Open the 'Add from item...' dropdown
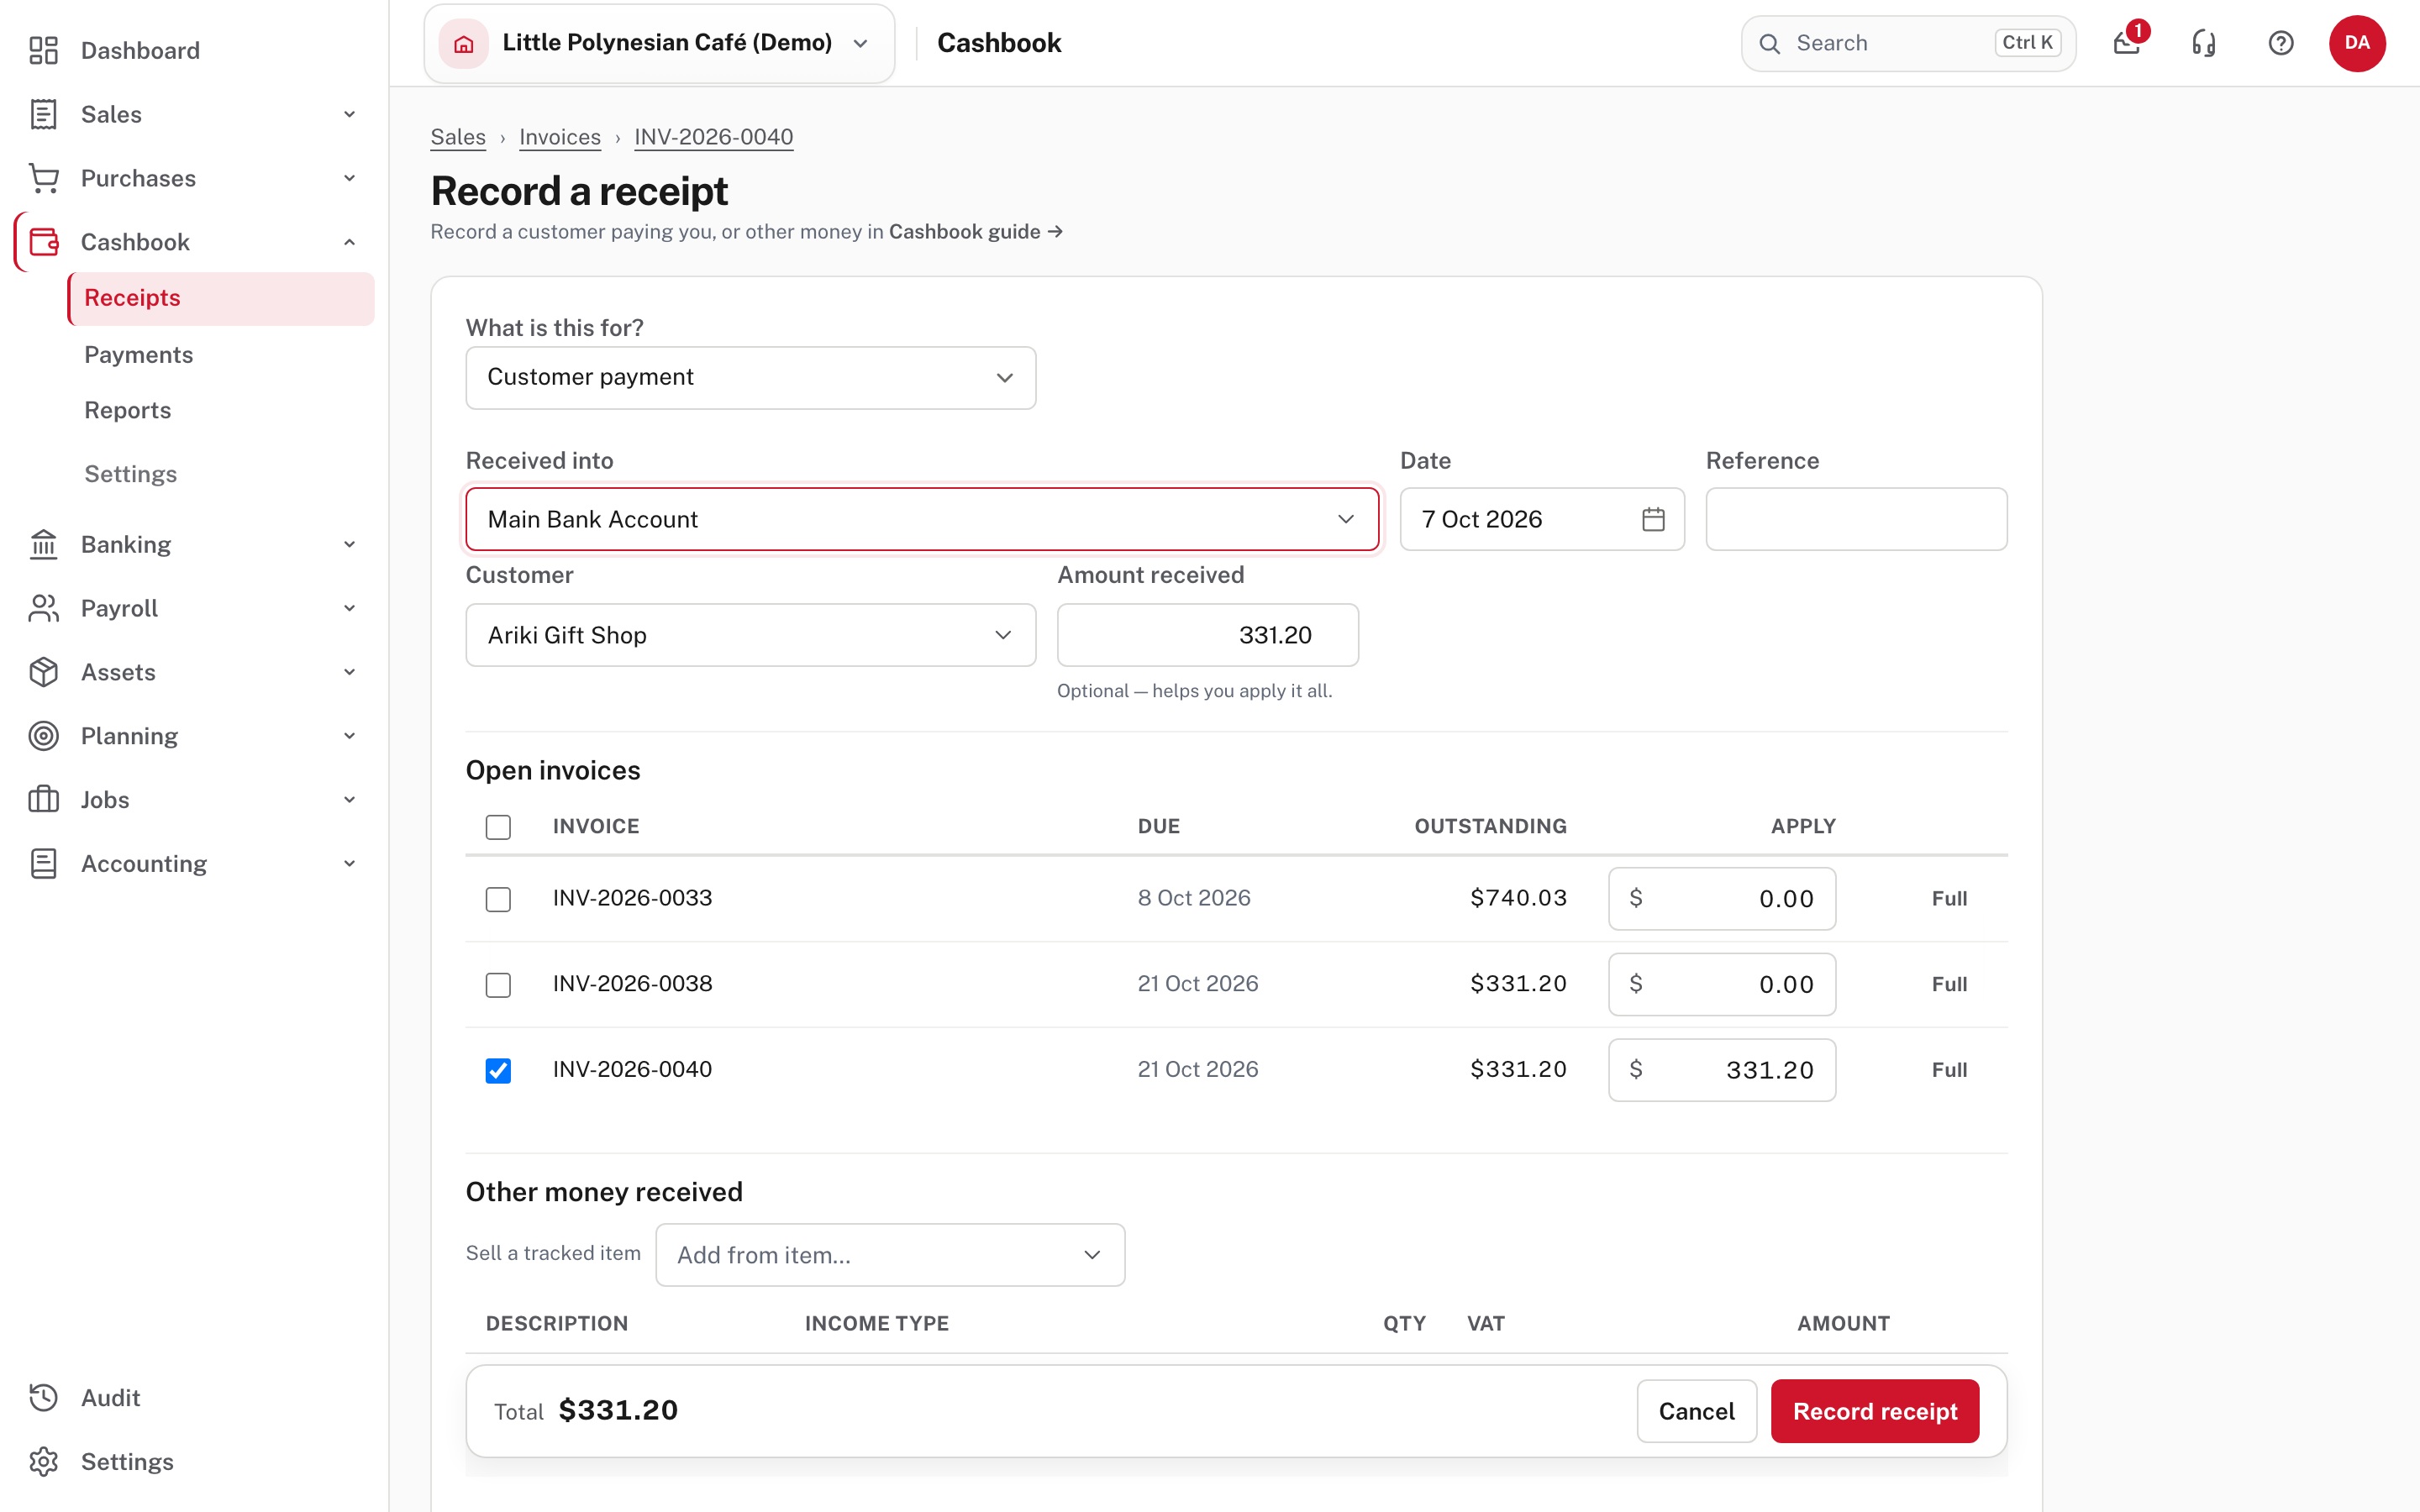This screenshot has height=1512, width=2420. pos(890,1255)
